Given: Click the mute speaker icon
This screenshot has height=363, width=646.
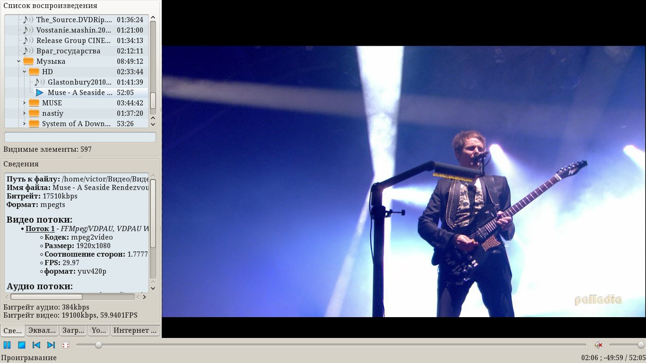Looking at the screenshot, I should coord(599,345).
